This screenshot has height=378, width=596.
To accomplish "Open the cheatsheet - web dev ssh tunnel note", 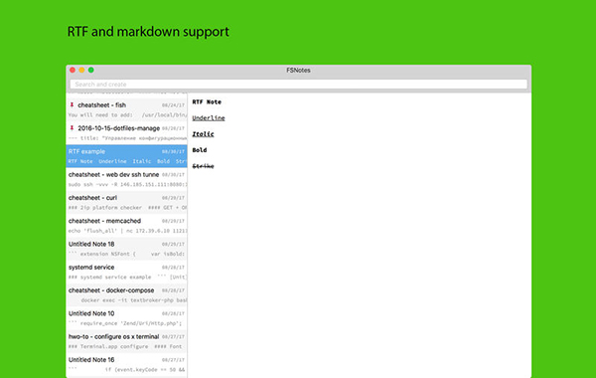I will pyautogui.click(x=126, y=179).
